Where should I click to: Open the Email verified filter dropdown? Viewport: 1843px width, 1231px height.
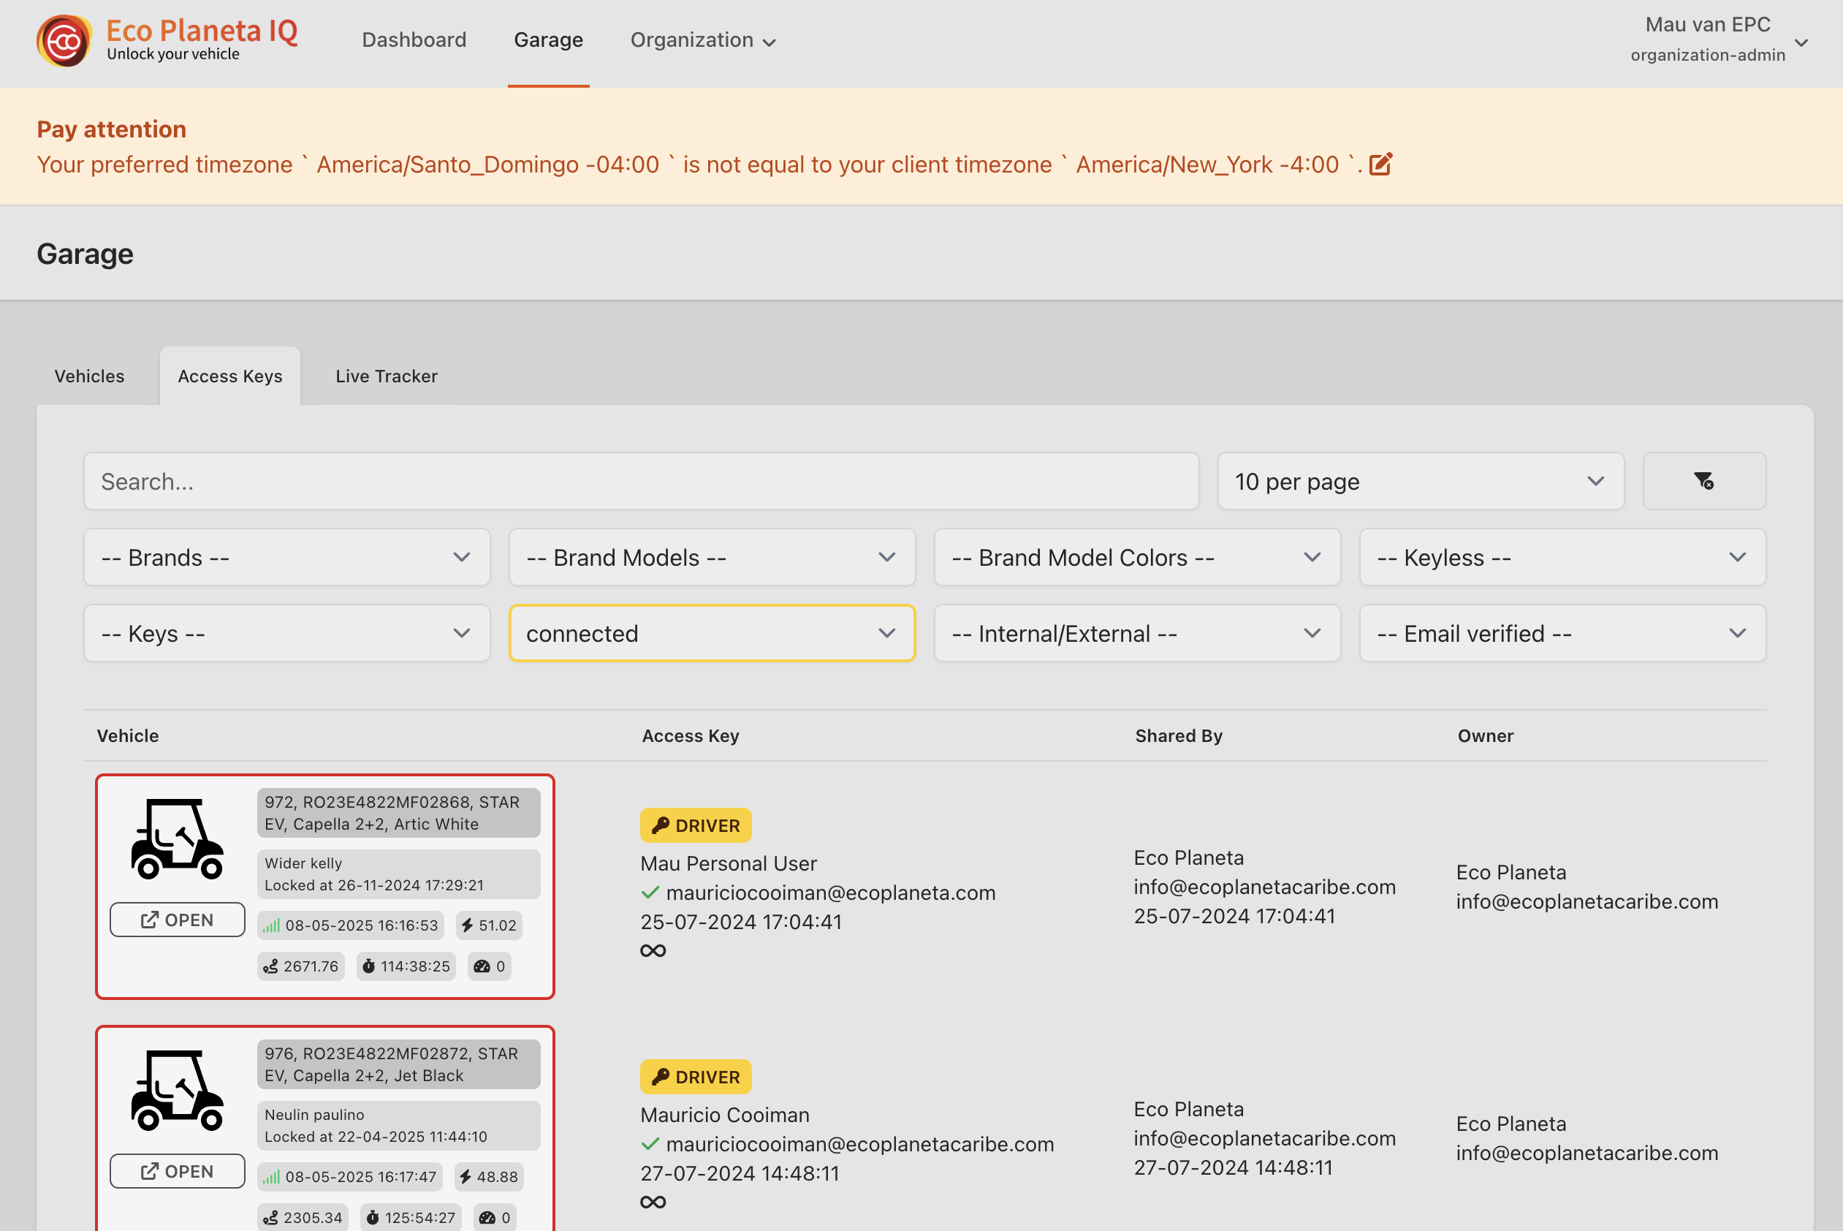(x=1563, y=634)
